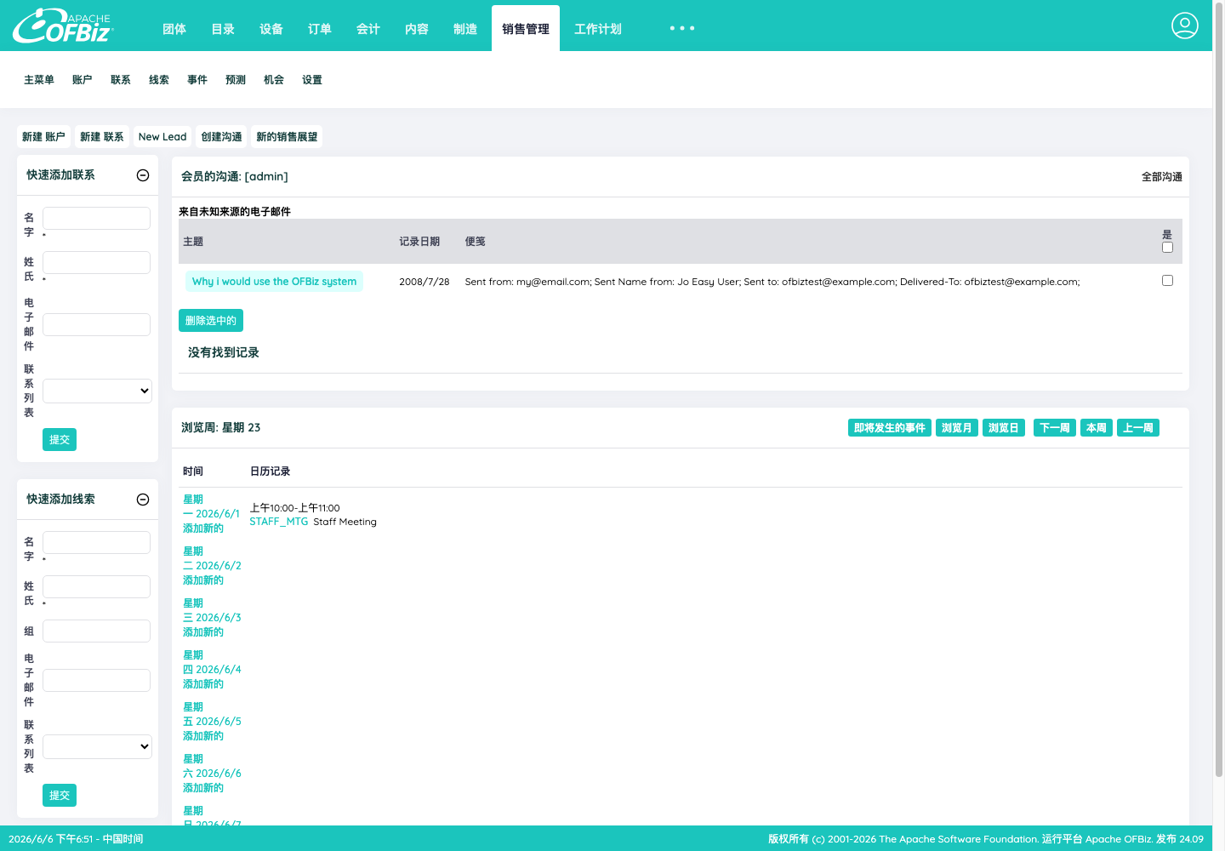The image size is (1225, 851).
Task: Go to 设置 submenu item
Action: click(x=312, y=80)
